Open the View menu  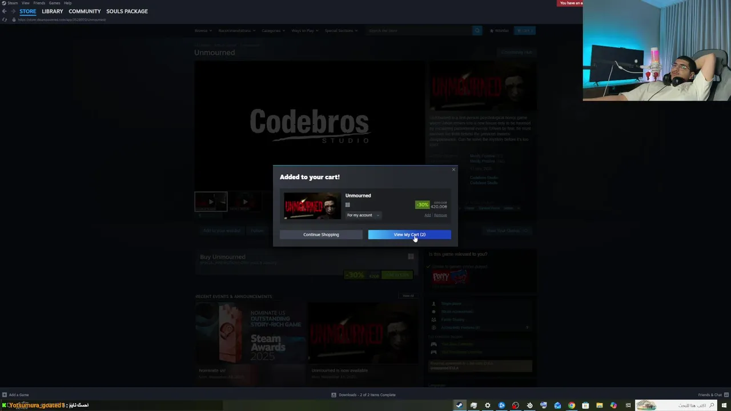[x=26, y=3]
